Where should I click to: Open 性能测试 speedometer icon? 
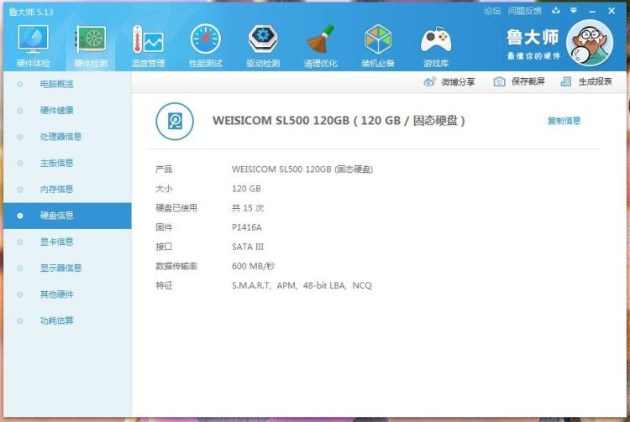point(205,39)
